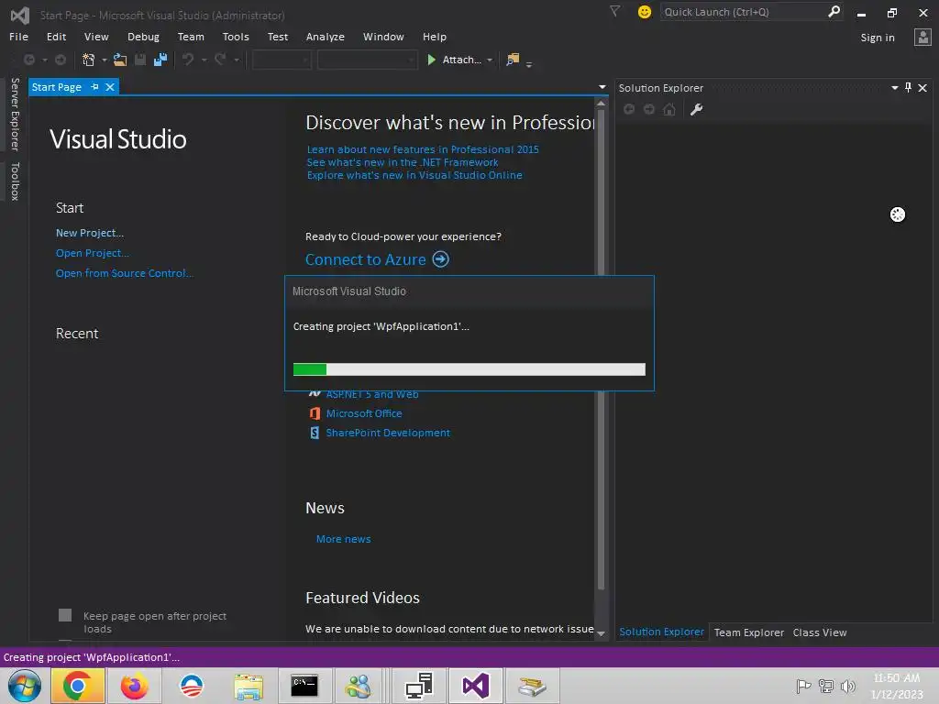Open the Redo history dropdown arrow
Screen dimensions: 939x704
237,60
